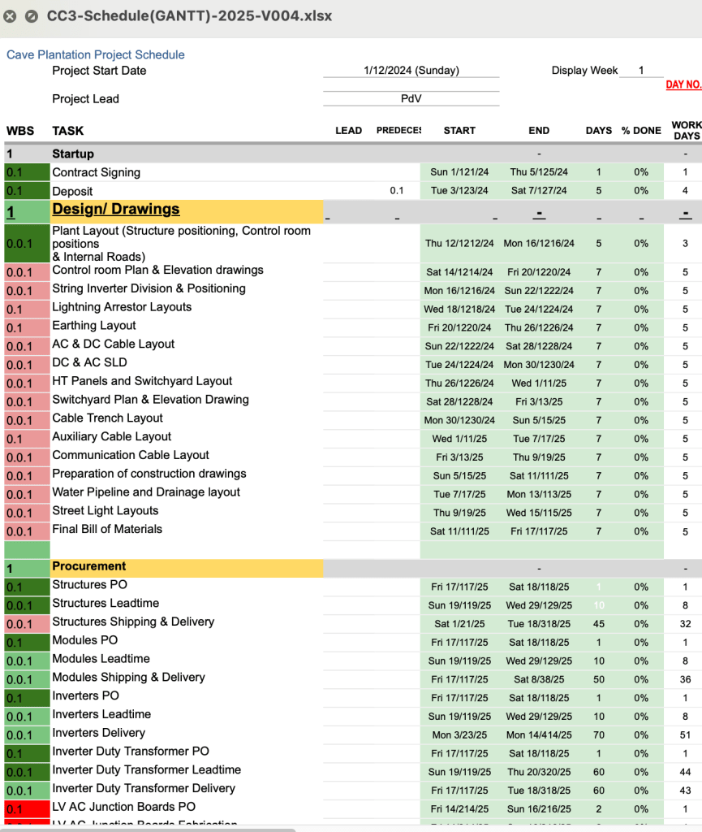
Task: Click the PREDECES column header
Action: [398, 131]
